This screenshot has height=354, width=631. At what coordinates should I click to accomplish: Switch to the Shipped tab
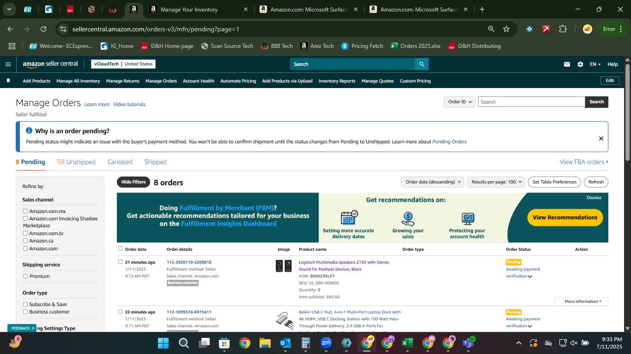pyautogui.click(x=156, y=162)
